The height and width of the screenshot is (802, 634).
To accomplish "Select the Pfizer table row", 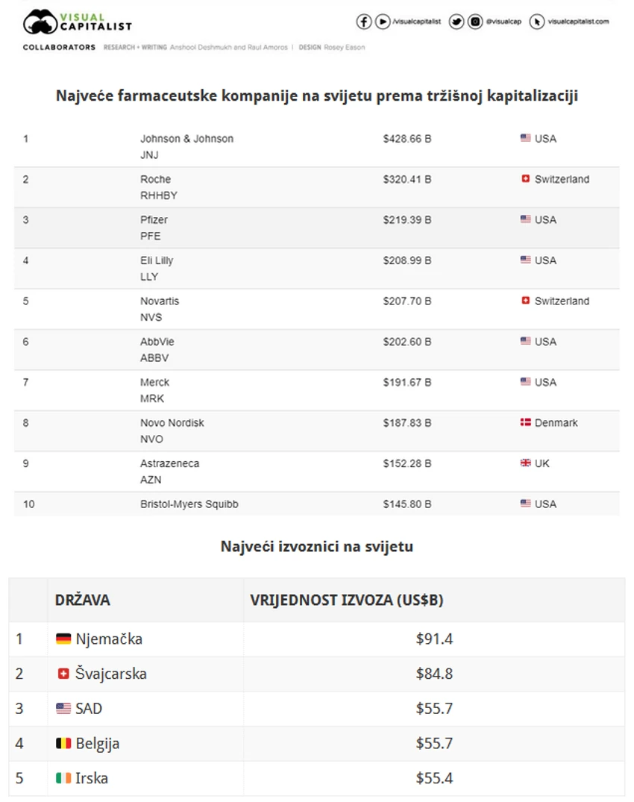I will point(317,228).
